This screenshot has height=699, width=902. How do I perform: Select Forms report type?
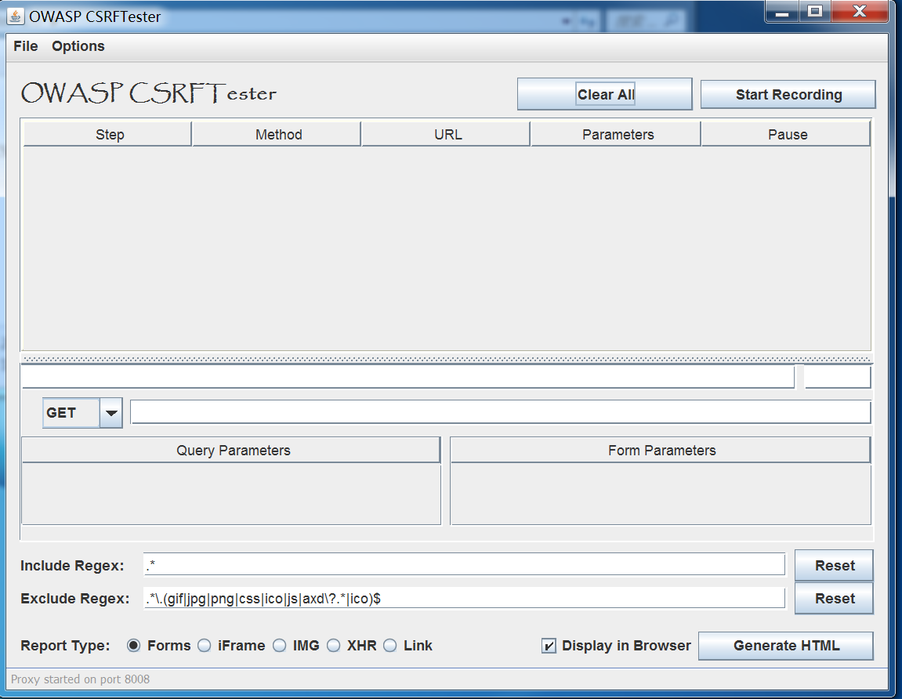(133, 646)
